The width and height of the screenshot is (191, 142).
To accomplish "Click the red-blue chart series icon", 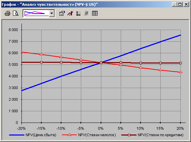I will click(70, 13).
